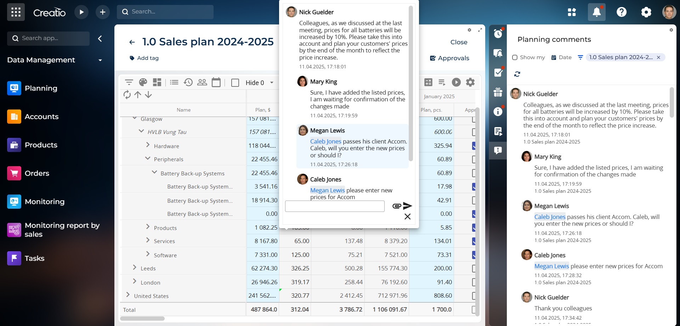Expand the London row
Screen dimensions: 680x326
point(135,281)
